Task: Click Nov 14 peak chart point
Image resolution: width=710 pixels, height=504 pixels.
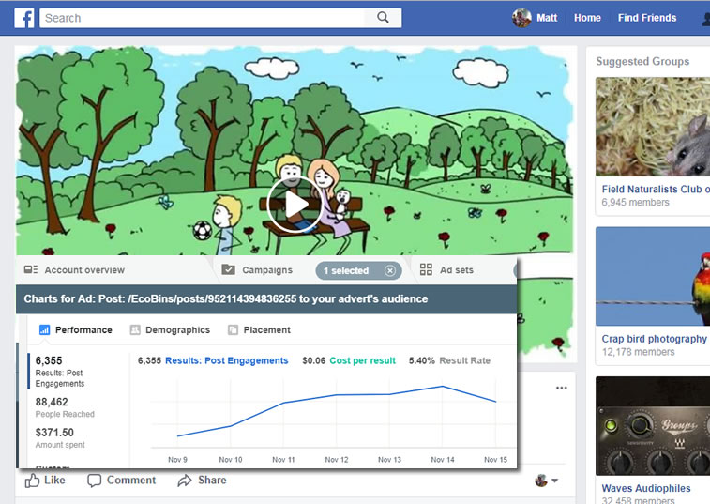Action: point(443,386)
